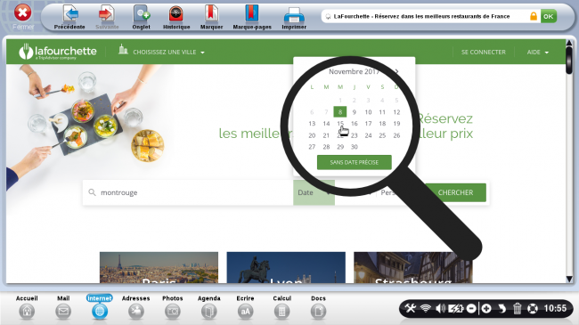Click the trash bin icon in tray

click(x=517, y=308)
